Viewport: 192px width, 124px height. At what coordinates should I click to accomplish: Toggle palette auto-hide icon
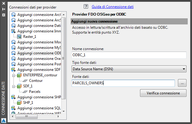[x=3, y=9]
